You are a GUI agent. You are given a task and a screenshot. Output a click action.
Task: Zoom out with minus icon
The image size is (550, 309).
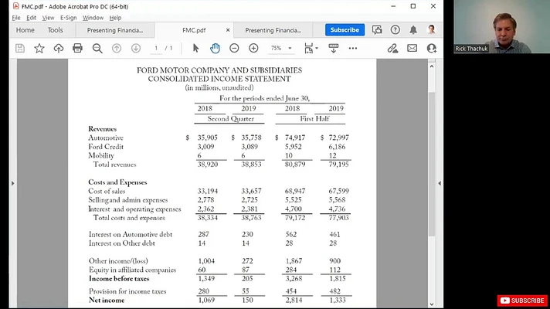(234, 48)
